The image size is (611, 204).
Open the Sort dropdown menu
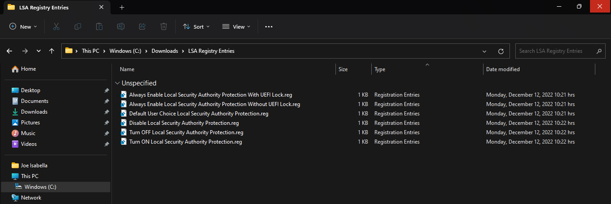(x=196, y=26)
